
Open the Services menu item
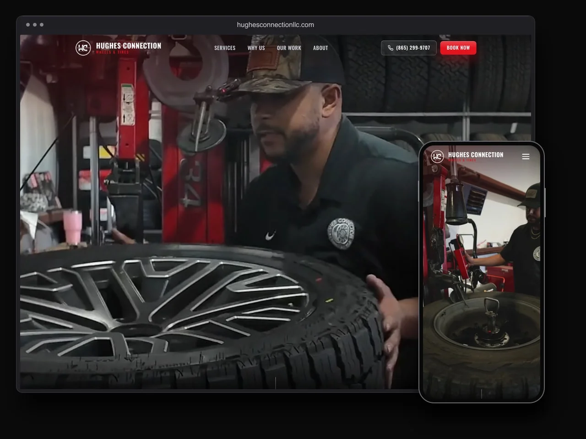point(225,48)
